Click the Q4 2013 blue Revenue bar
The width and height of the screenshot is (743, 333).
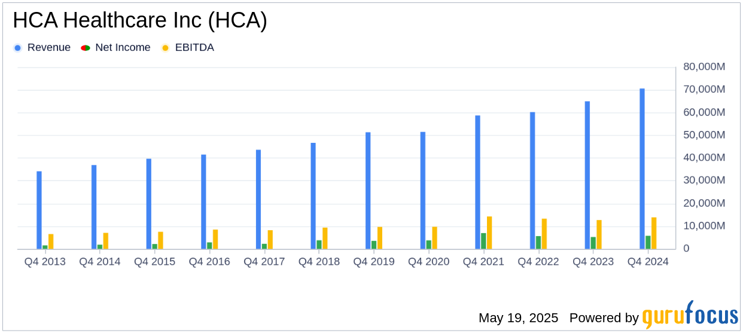39,210
